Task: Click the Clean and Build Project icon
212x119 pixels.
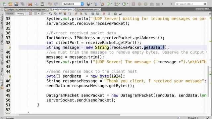Action: pyautogui.click(x=102, y=4)
